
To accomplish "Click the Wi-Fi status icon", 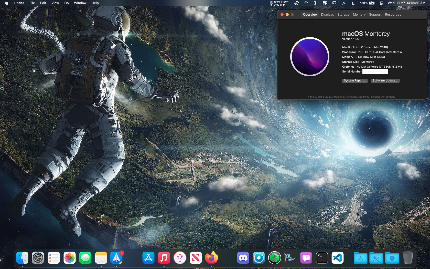I will click(306, 3).
